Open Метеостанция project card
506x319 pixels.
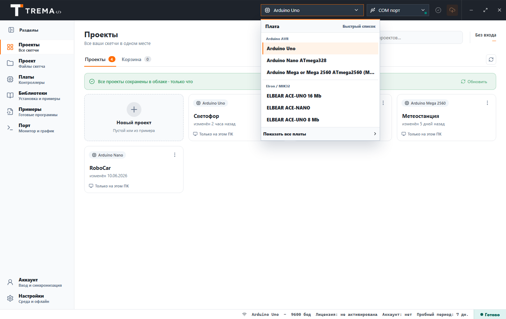coord(446,118)
